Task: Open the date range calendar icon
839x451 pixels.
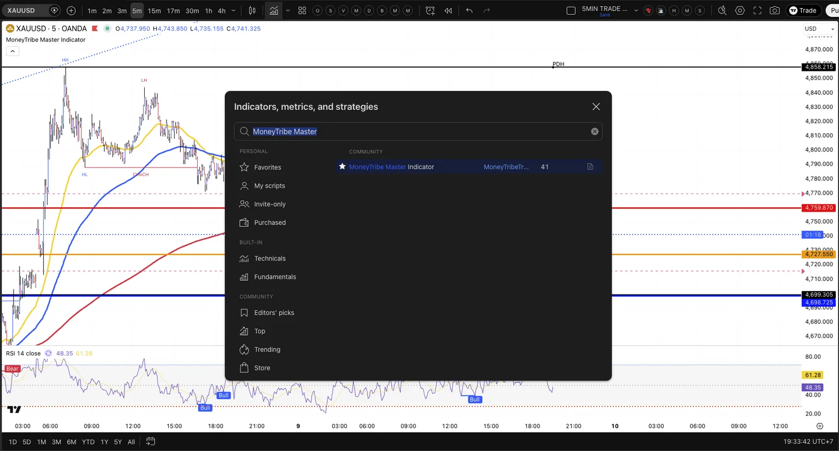Action: pyautogui.click(x=151, y=442)
